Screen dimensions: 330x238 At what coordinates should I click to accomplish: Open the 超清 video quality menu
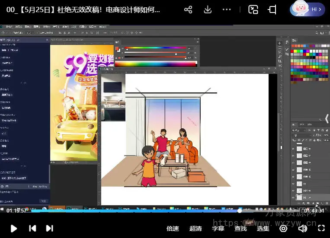pos(195,228)
